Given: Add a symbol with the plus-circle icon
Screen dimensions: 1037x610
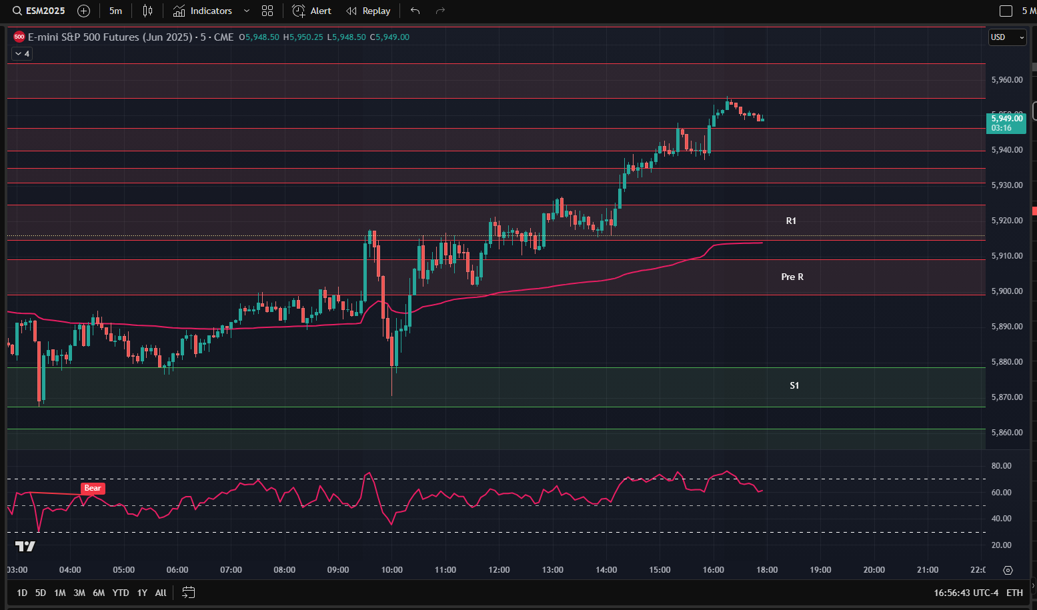Looking at the screenshot, I should 83,11.
